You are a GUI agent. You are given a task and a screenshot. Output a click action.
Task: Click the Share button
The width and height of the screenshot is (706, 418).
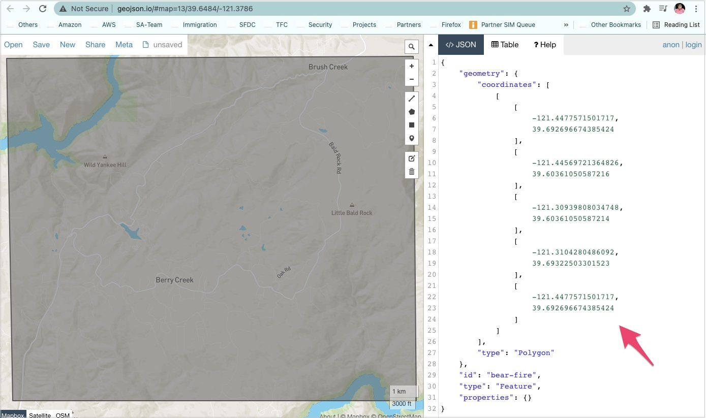click(95, 45)
